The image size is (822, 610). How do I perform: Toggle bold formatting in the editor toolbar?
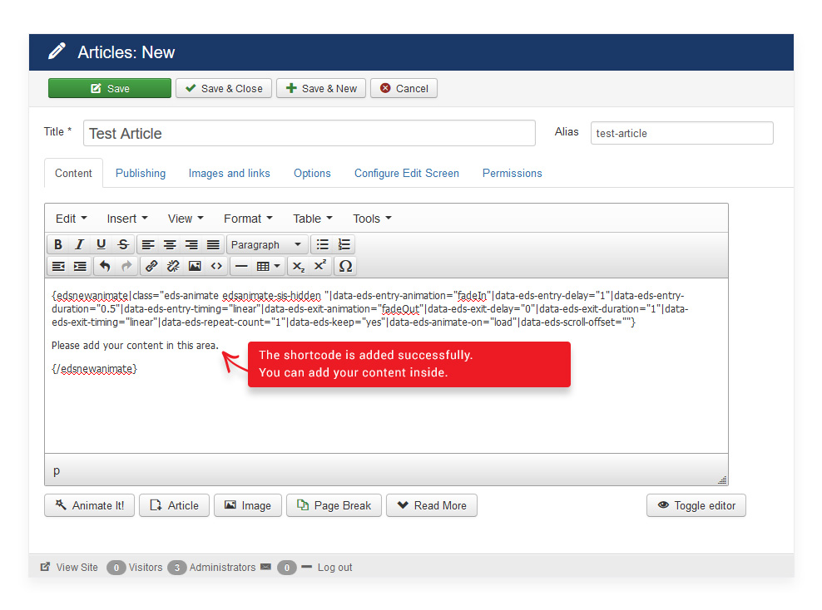tap(58, 244)
